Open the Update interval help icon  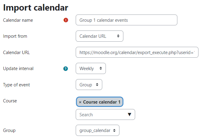click(x=65, y=69)
